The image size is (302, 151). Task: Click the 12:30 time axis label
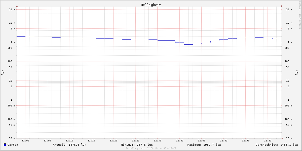pos(158,141)
